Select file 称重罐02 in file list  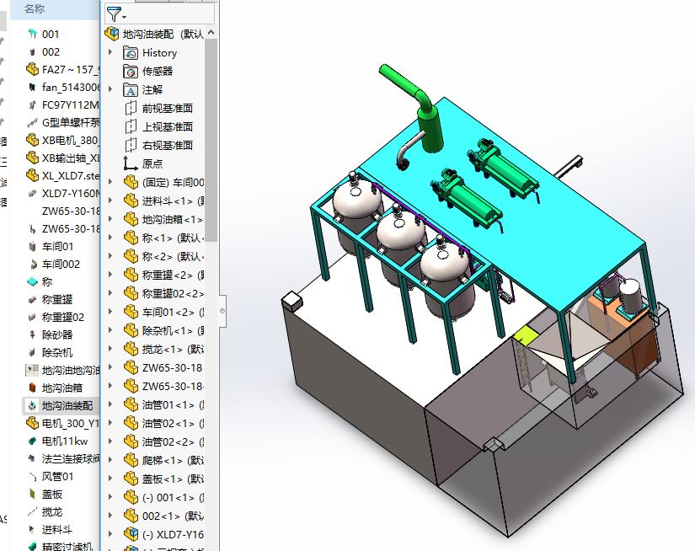(63, 318)
